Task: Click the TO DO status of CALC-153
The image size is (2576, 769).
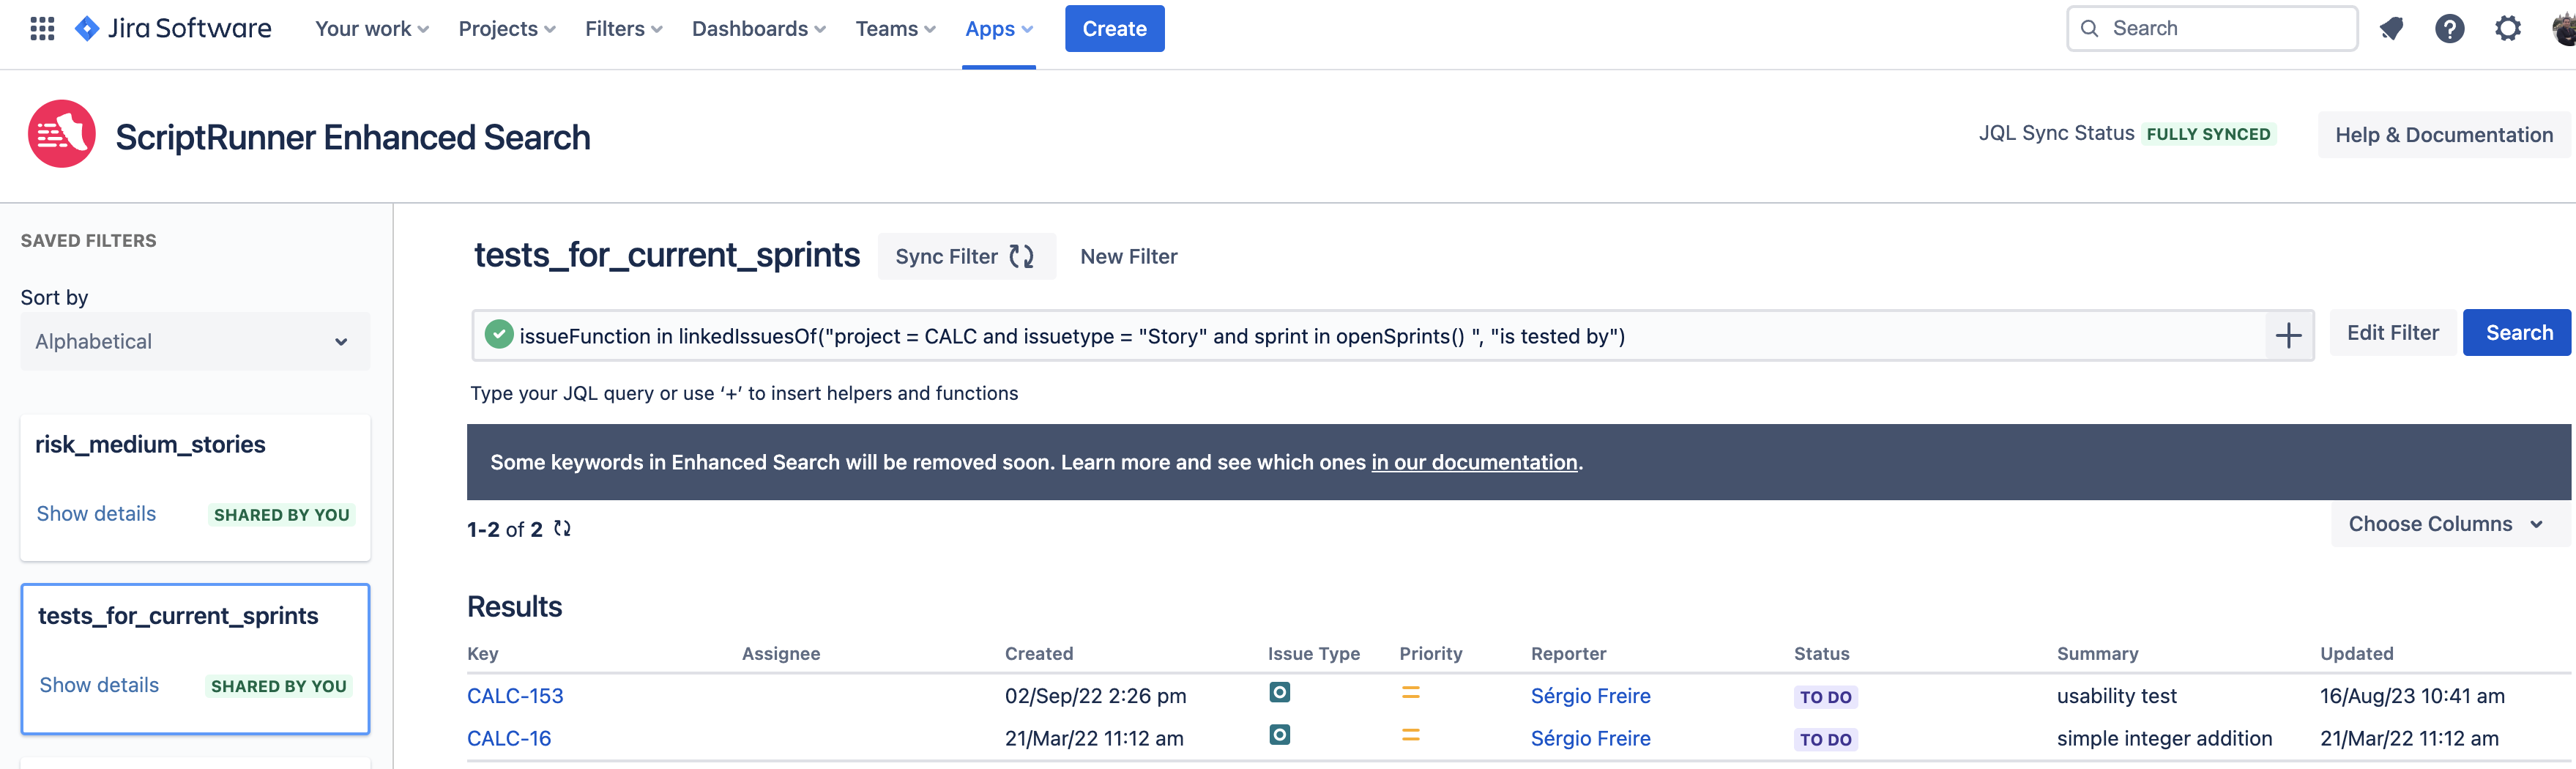Action: [1826, 697]
